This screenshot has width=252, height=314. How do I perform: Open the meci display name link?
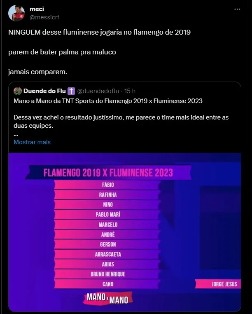pos(37,9)
